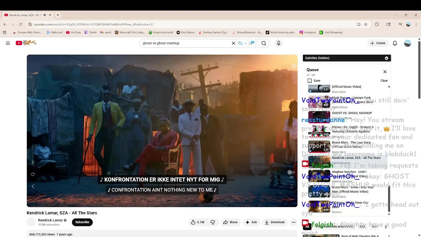Viewport: 421px width, 237px height.
Task: Mute the tab via the speaker icon
Action: coord(45,15)
